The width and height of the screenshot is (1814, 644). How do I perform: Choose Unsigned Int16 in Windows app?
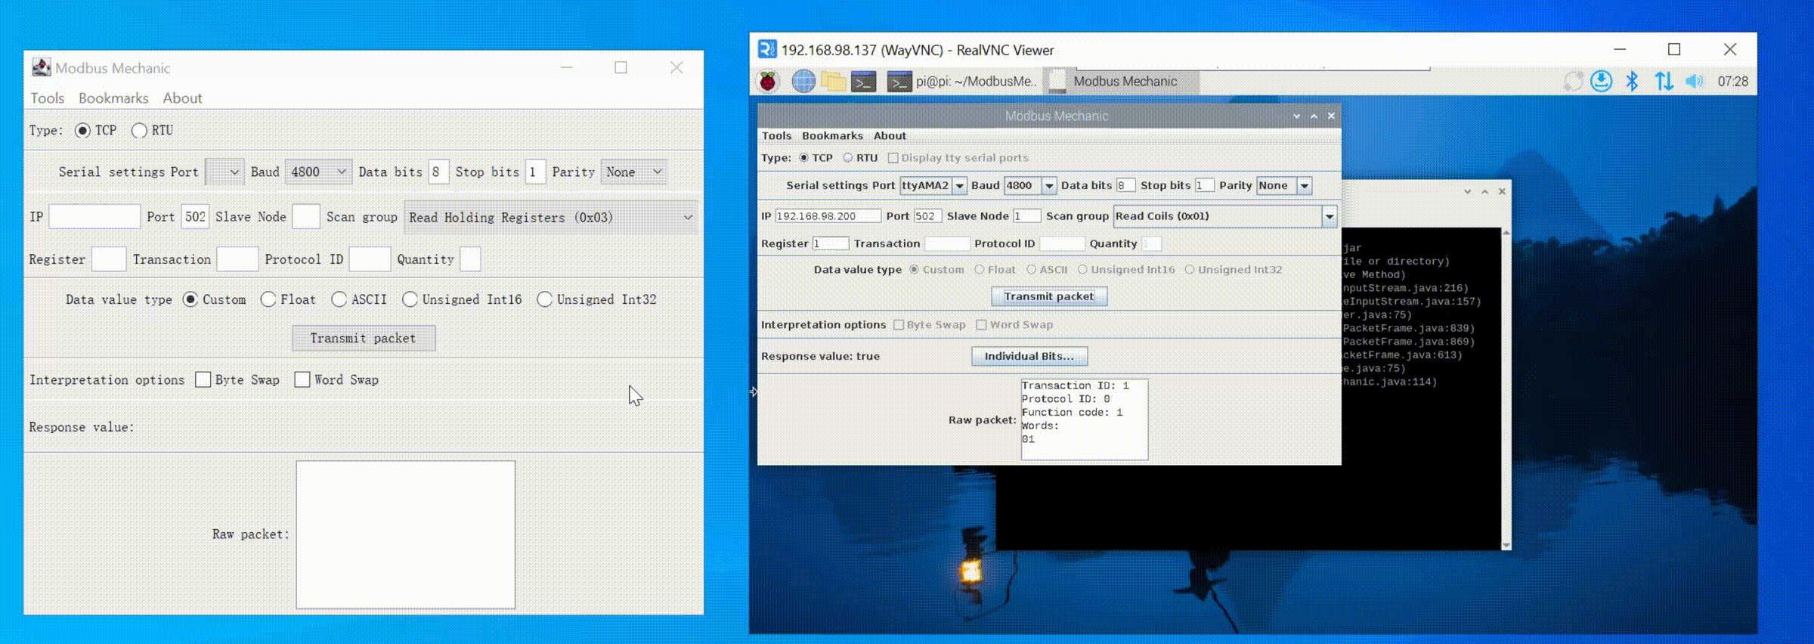(410, 299)
